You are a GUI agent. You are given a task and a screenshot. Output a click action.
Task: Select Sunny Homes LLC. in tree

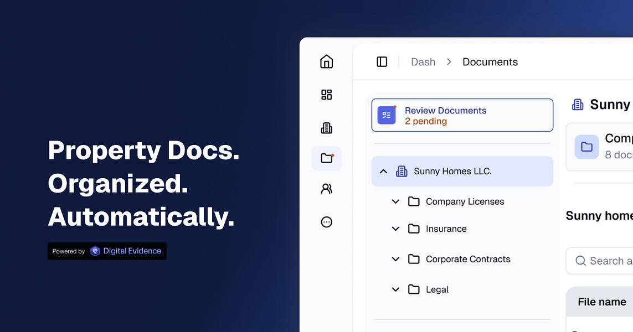click(462, 171)
